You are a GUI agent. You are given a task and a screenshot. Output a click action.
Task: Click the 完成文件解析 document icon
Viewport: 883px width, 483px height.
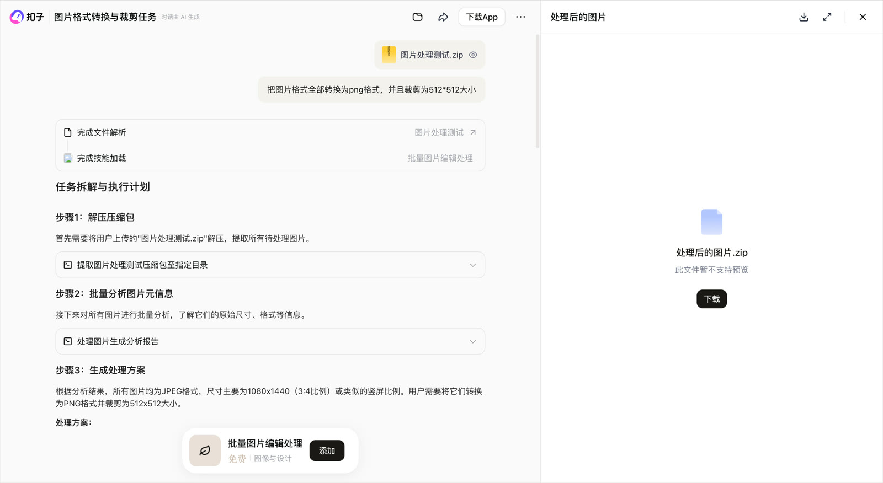pyautogui.click(x=68, y=132)
